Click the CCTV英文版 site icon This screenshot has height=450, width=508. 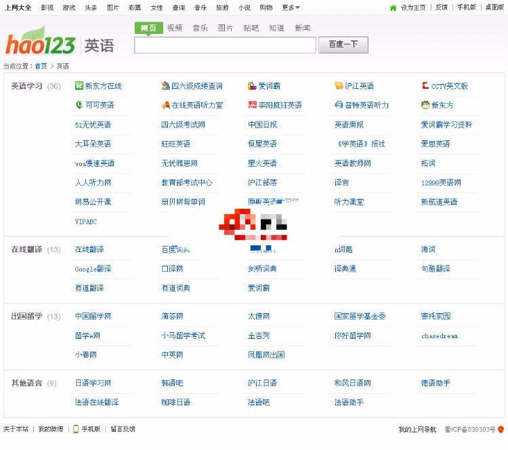(x=425, y=85)
